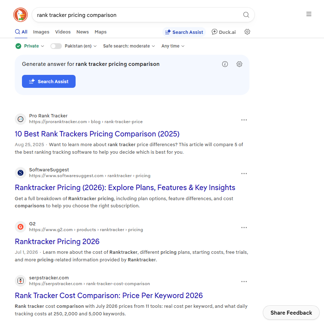Click the Aug 25, 2025 date text
This screenshot has height=324, width=324.
click(x=30, y=144)
